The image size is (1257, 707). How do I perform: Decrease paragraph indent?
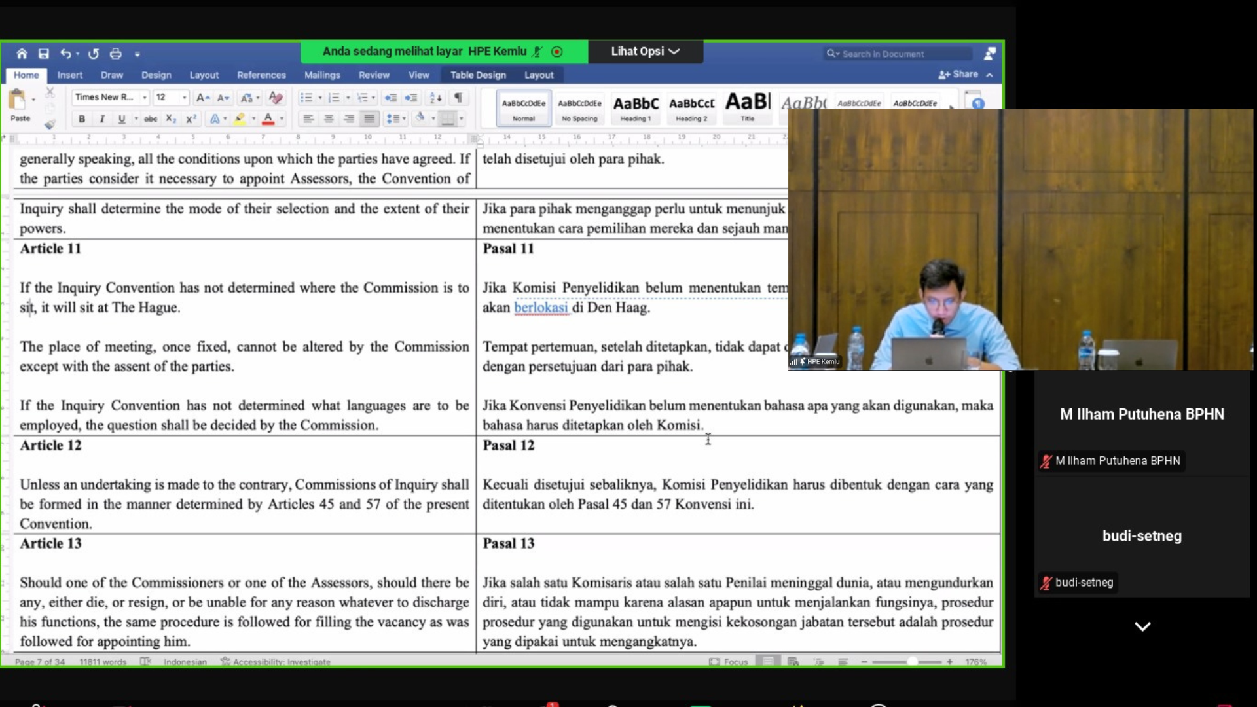[391, 98]
